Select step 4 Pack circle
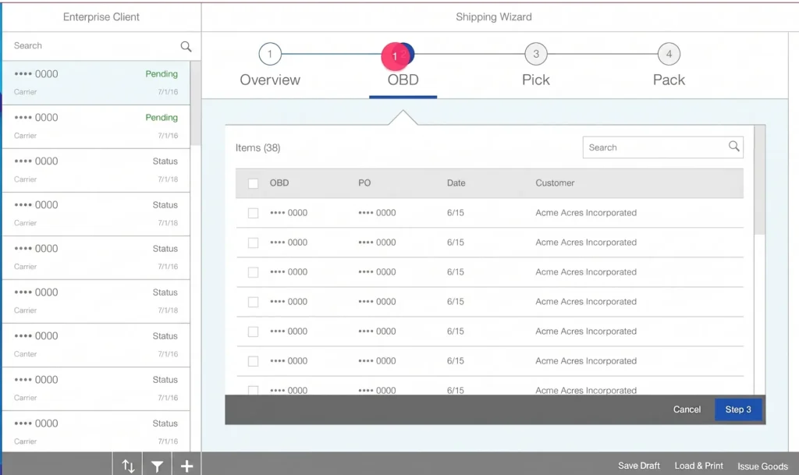 [x=669, y=54]
